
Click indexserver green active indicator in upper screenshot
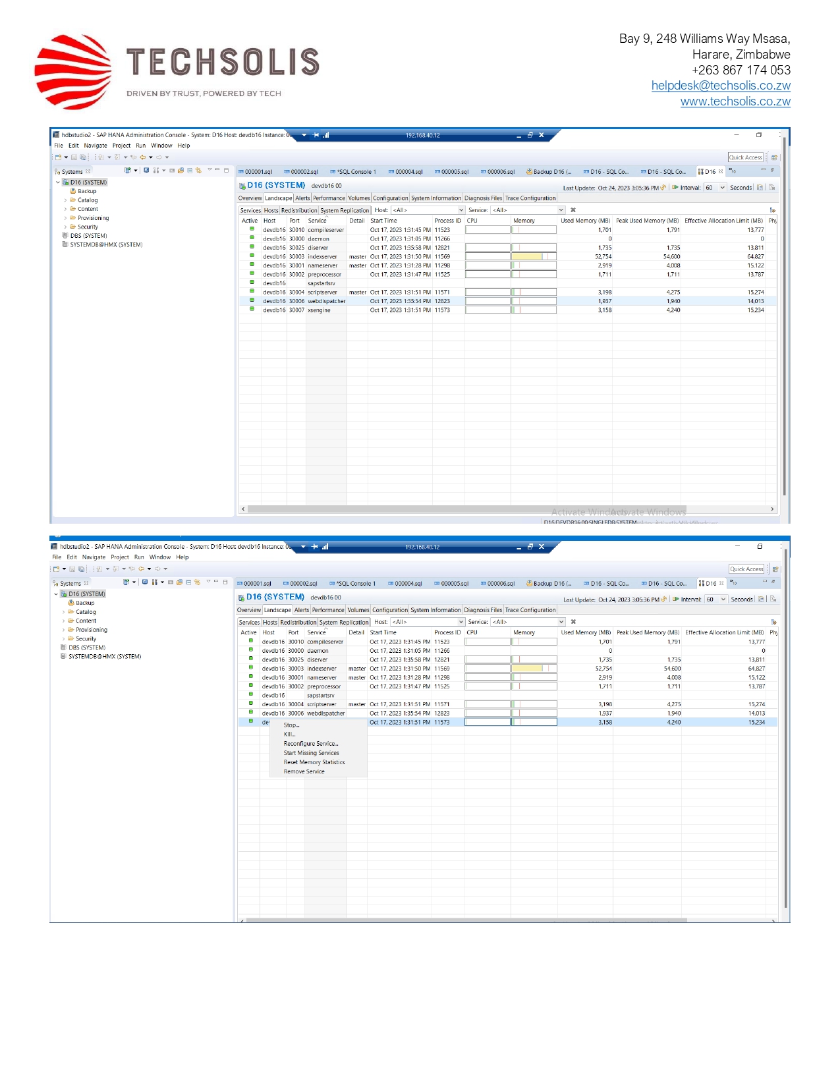coord(252,256)
